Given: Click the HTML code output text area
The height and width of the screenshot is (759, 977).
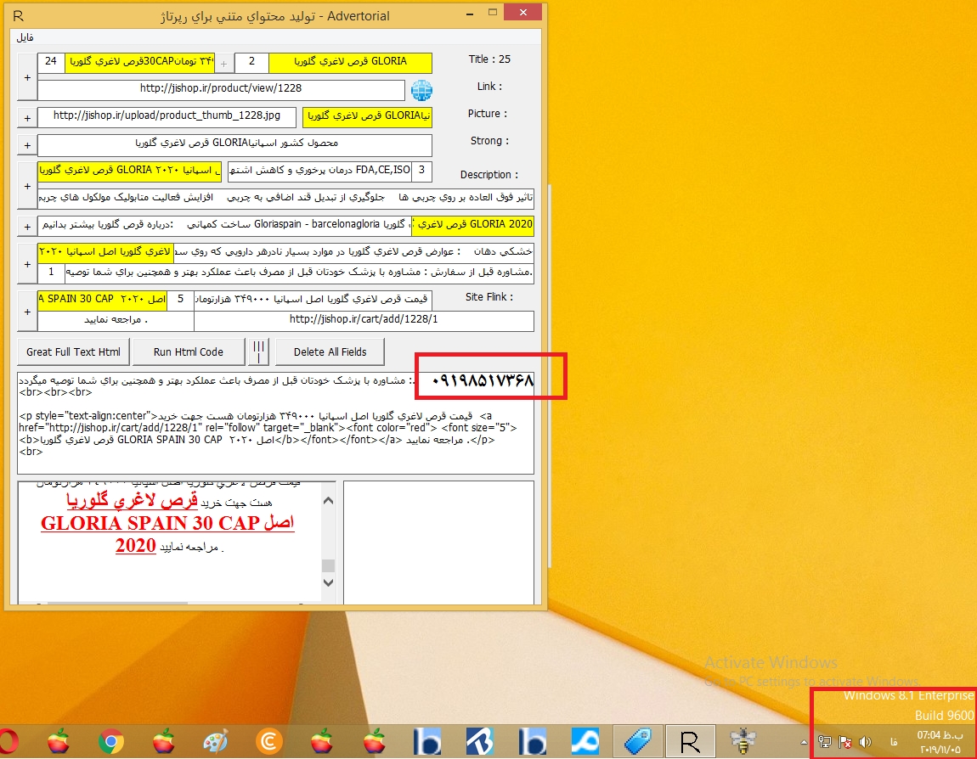Looking at the screenshot, I should (275, 423).
